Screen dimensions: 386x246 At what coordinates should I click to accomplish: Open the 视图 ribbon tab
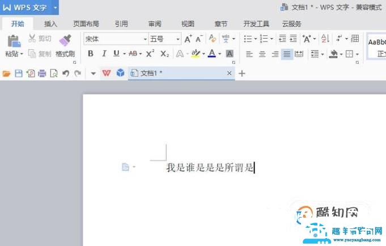coord(188,24)
